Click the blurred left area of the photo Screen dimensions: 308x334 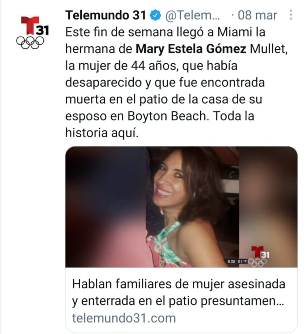click(106, 207)
